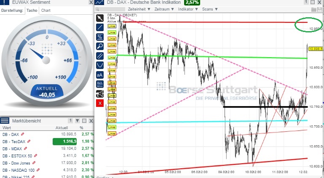Viewport: 324px width, 178px height.
Task: Click the megaphone alert tool
Action: (100, 94)
